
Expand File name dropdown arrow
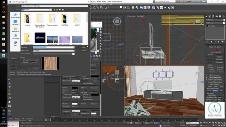(x=73, y=47)
